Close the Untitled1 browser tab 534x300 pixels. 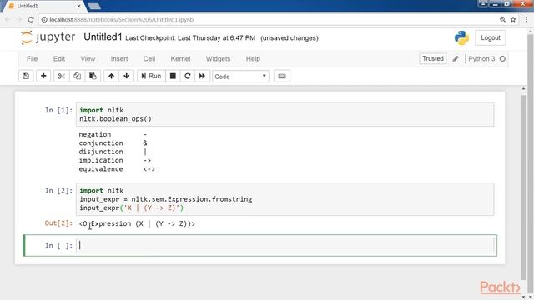point(79,6)
